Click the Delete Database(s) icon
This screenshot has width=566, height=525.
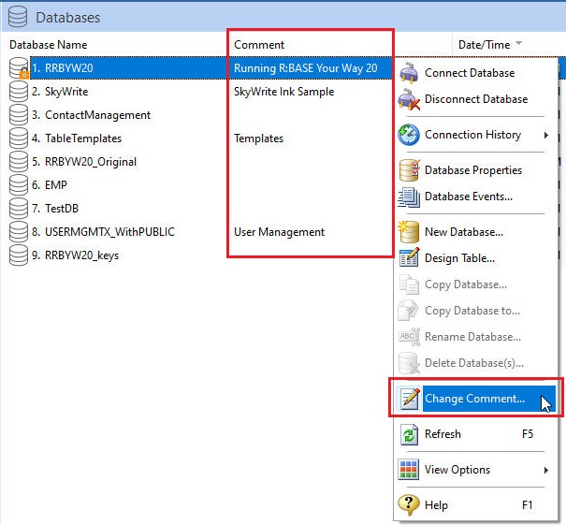(409, 363)
